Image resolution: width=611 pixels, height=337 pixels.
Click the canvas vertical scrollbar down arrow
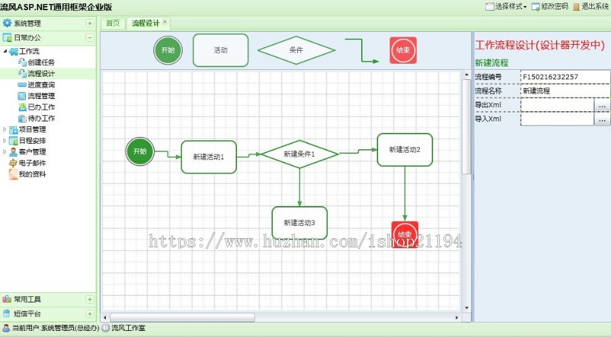[466, 309]
